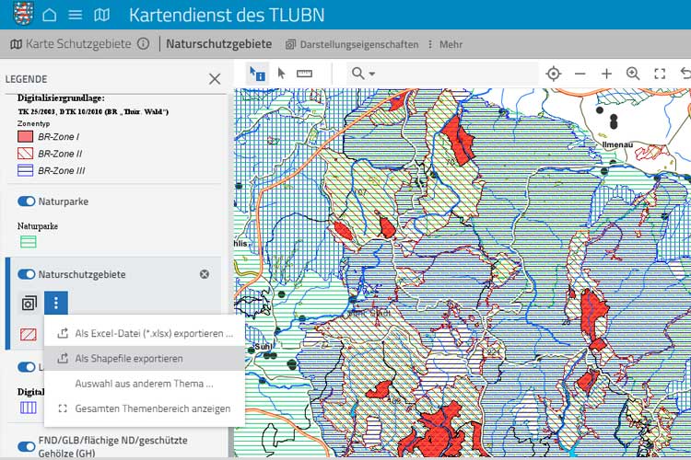Click the blue vertical-striped legend symbol
The image size is (691, 460).
(29, 408)
